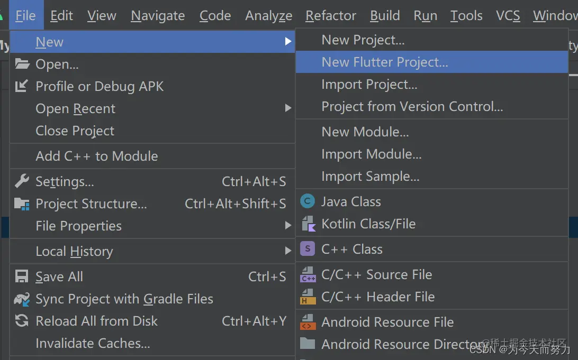Viewport: 578px width, 360px height.
Task: Select New Flutter Project menu entry
Action: (385, 62)
